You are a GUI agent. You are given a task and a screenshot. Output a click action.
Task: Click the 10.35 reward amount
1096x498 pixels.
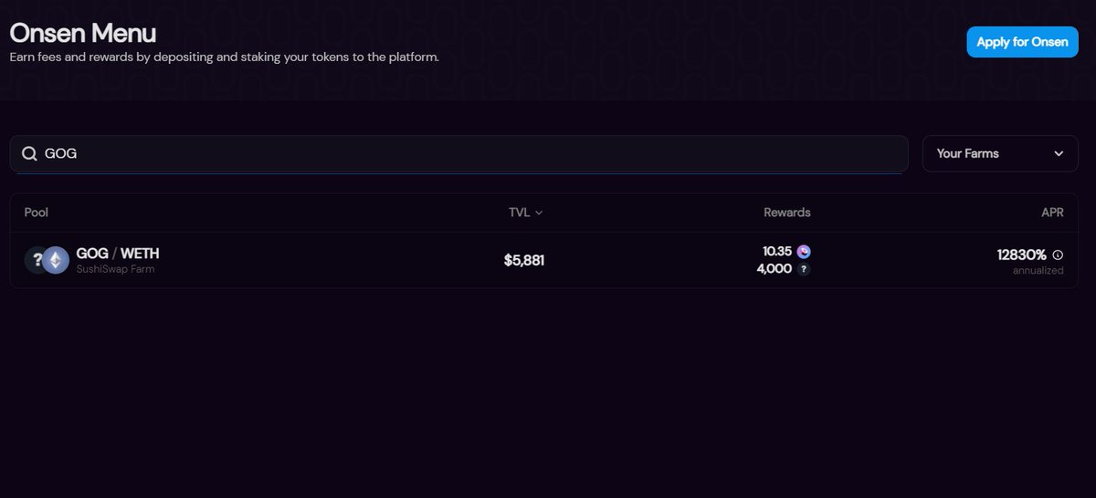777,252
